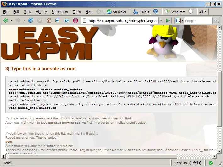
Task: Click the 'Done' status bar text
Action: tap(7, 163)
